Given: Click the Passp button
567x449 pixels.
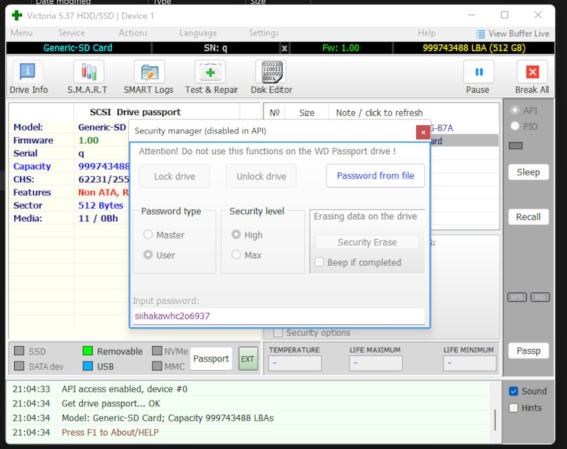Looking at the screenshot, I should [528, 351].
